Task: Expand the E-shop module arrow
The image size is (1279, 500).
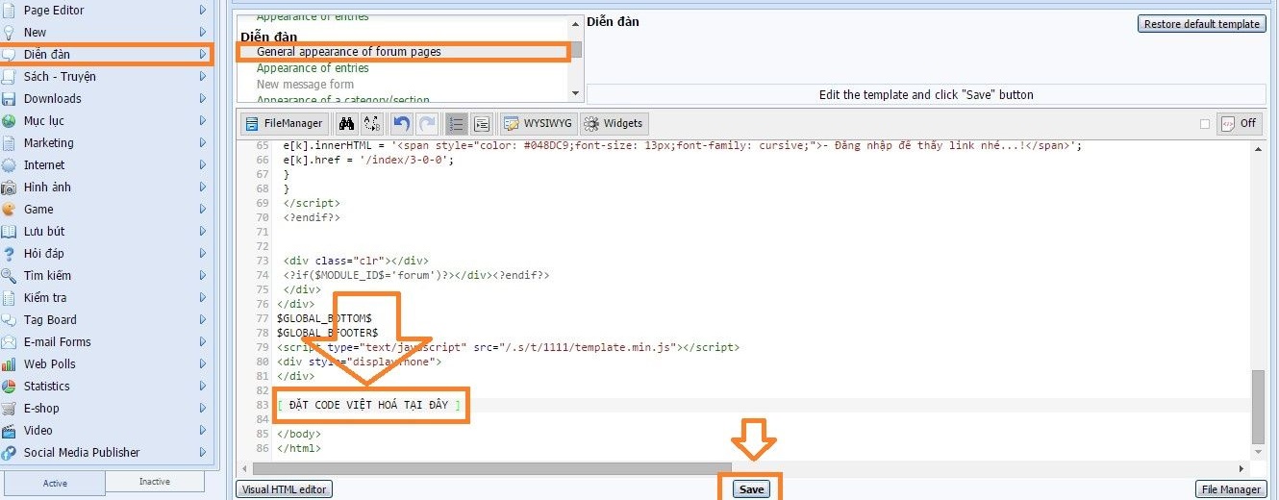Action: 203,408
